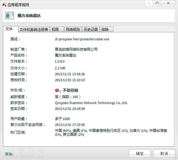Switch to the 文件 tab

pos(11,29)
